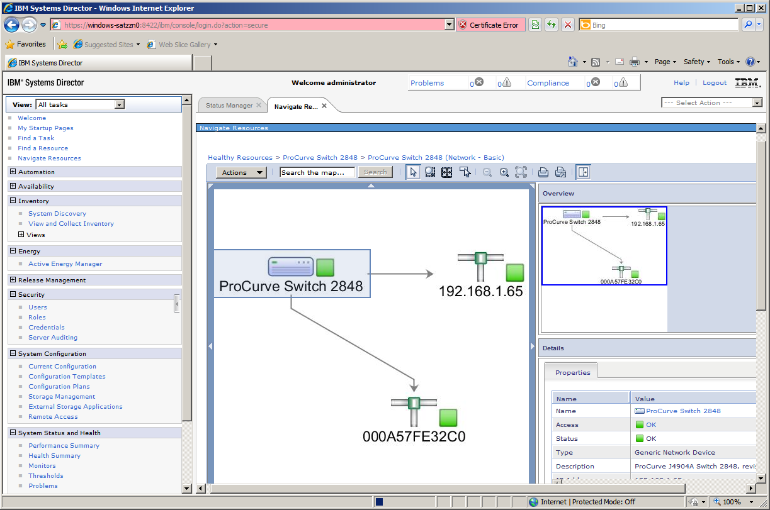
Task: Click in the Search the map input field
Action: 318,172
